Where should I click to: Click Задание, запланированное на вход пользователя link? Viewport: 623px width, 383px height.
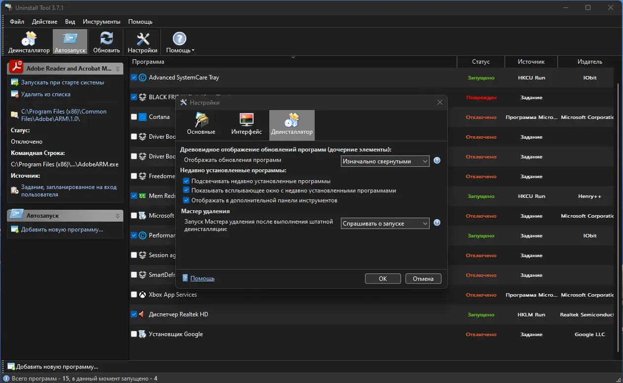[69, 191]
